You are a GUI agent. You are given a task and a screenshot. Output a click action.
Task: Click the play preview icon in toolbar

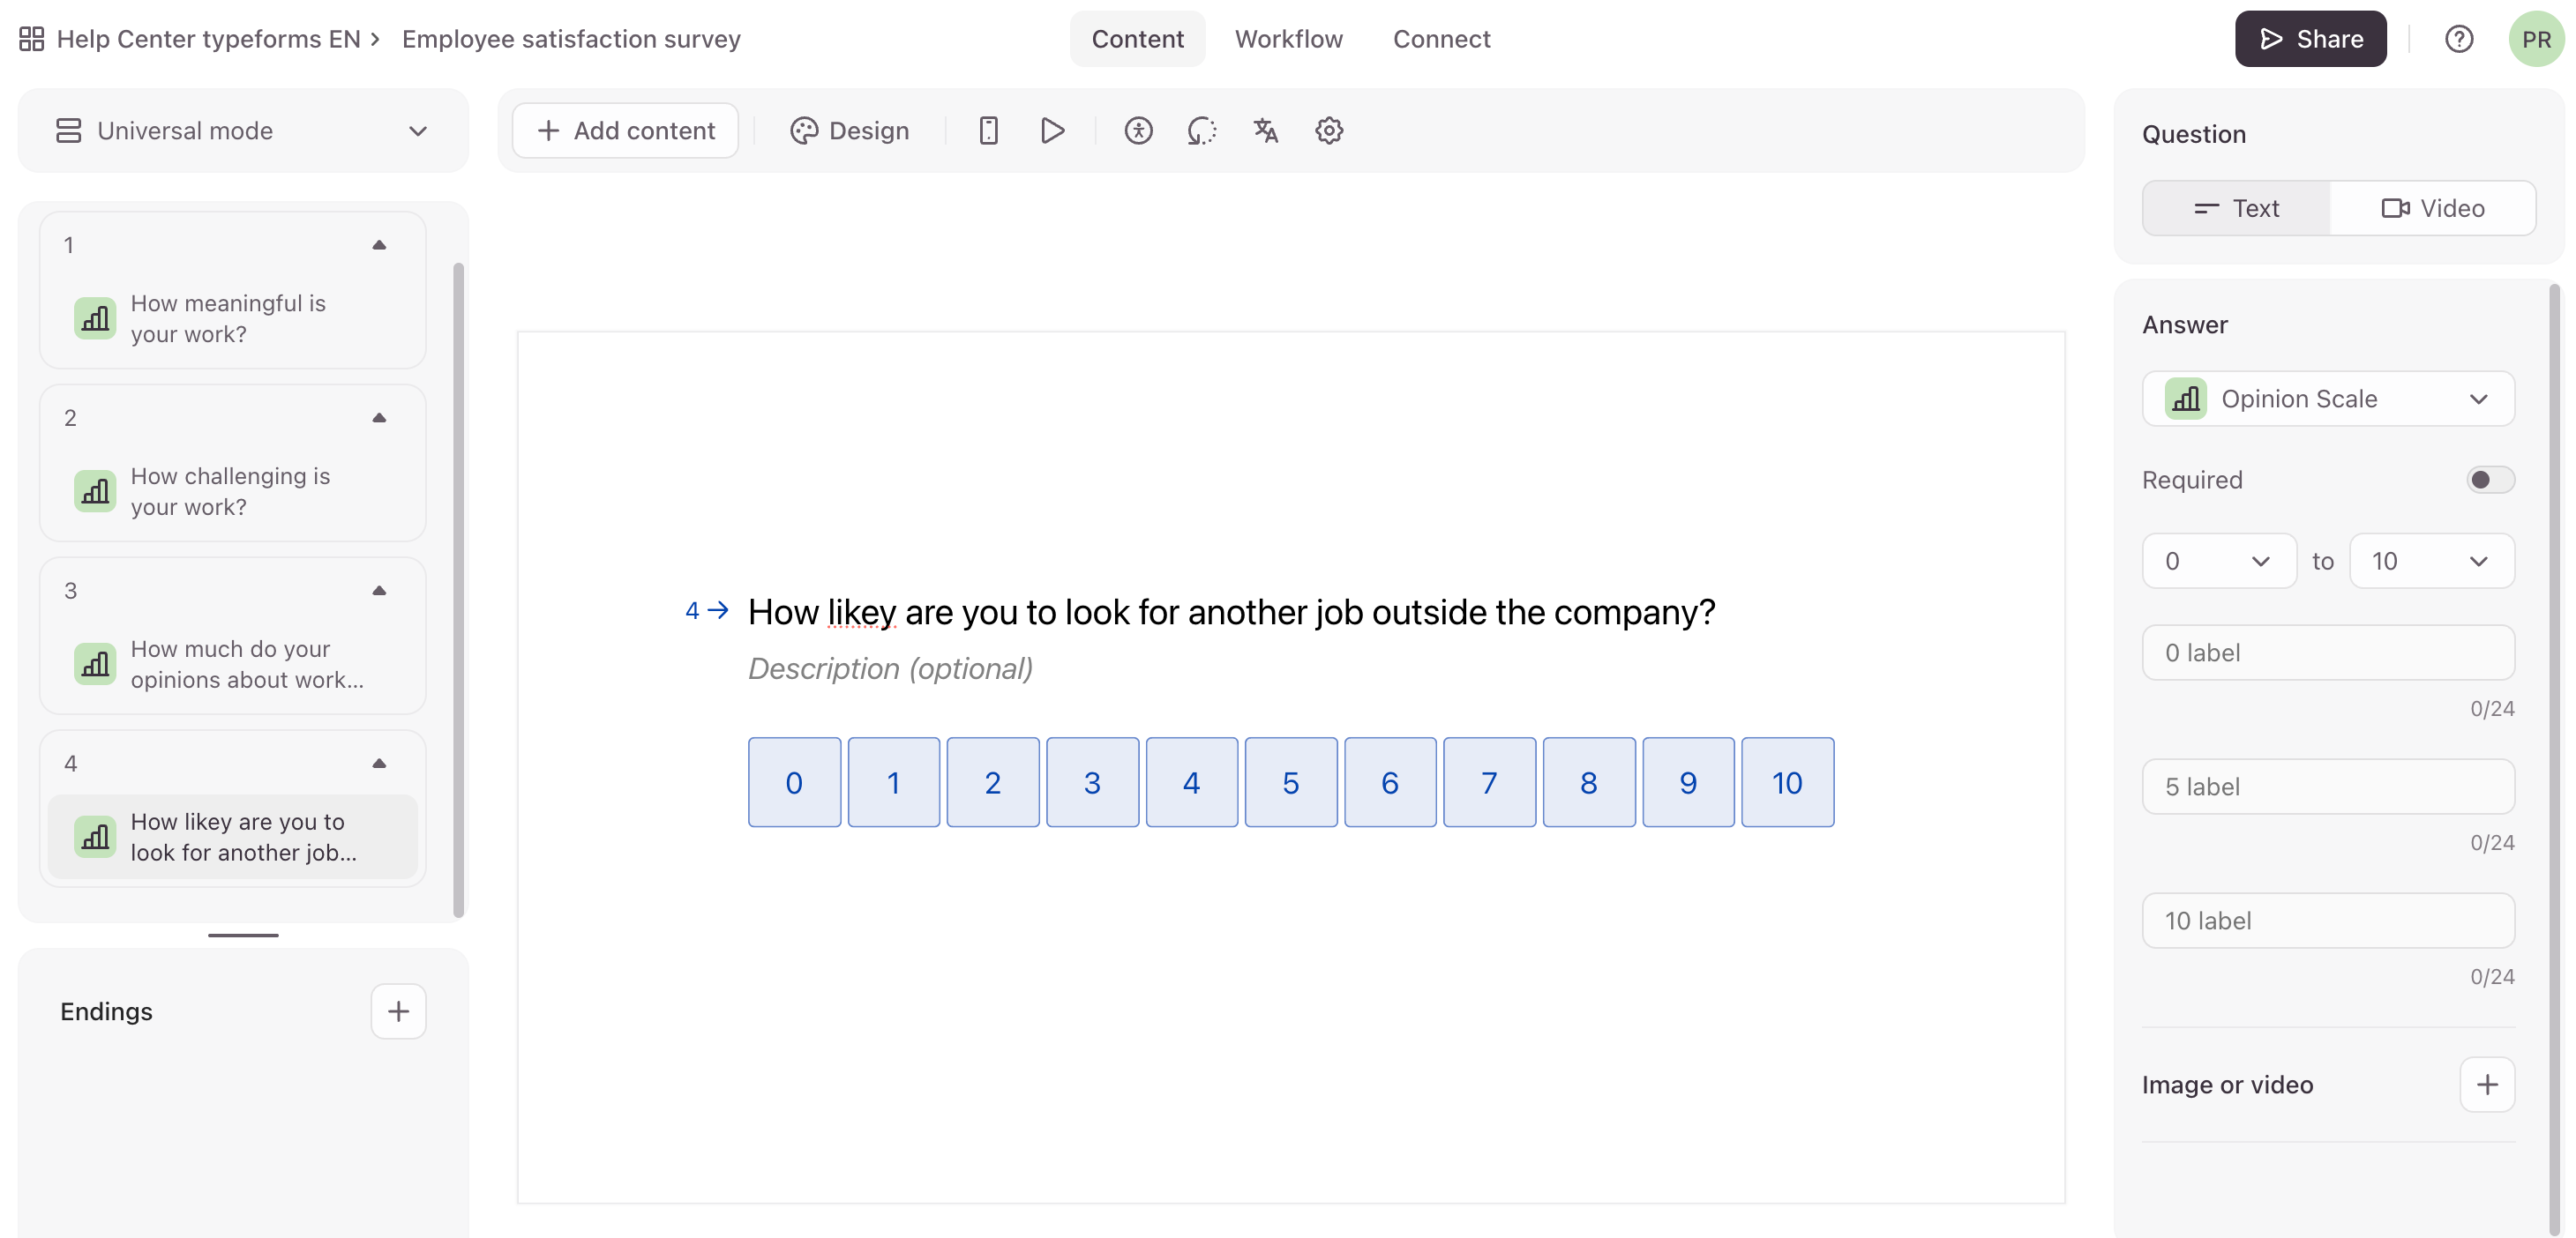pos(1052,131)
